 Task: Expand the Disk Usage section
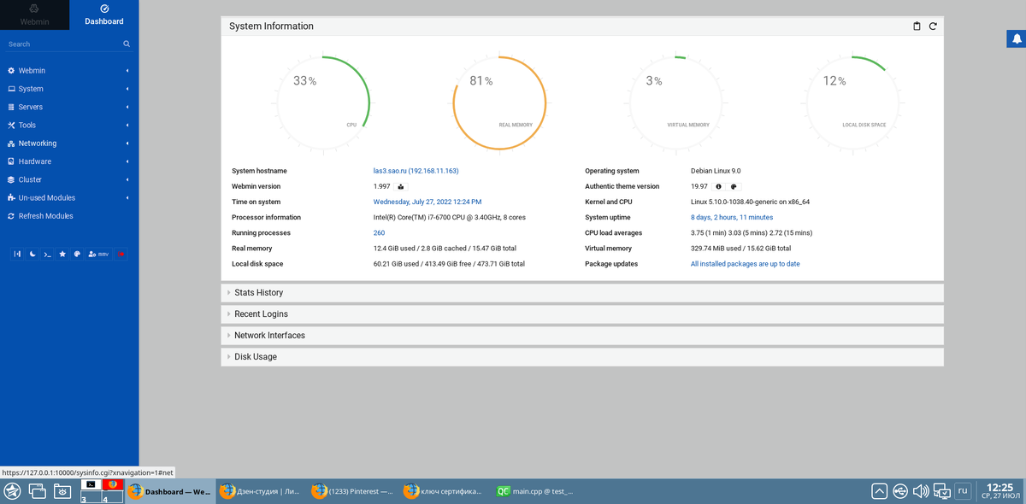pos(582,357)
